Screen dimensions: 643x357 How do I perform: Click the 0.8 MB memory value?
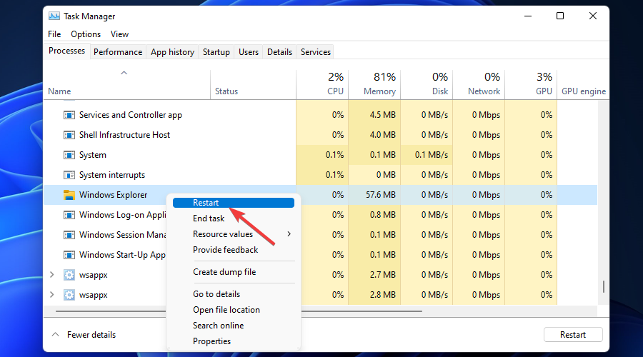(x=383, y=215)
